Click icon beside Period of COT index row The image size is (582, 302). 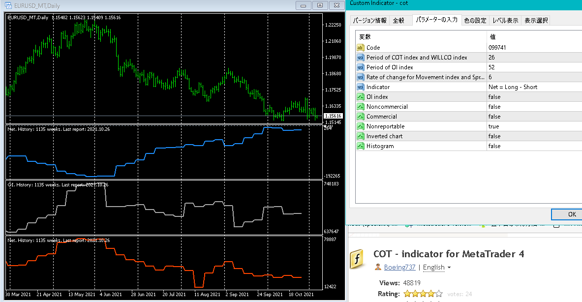(360, 58)
